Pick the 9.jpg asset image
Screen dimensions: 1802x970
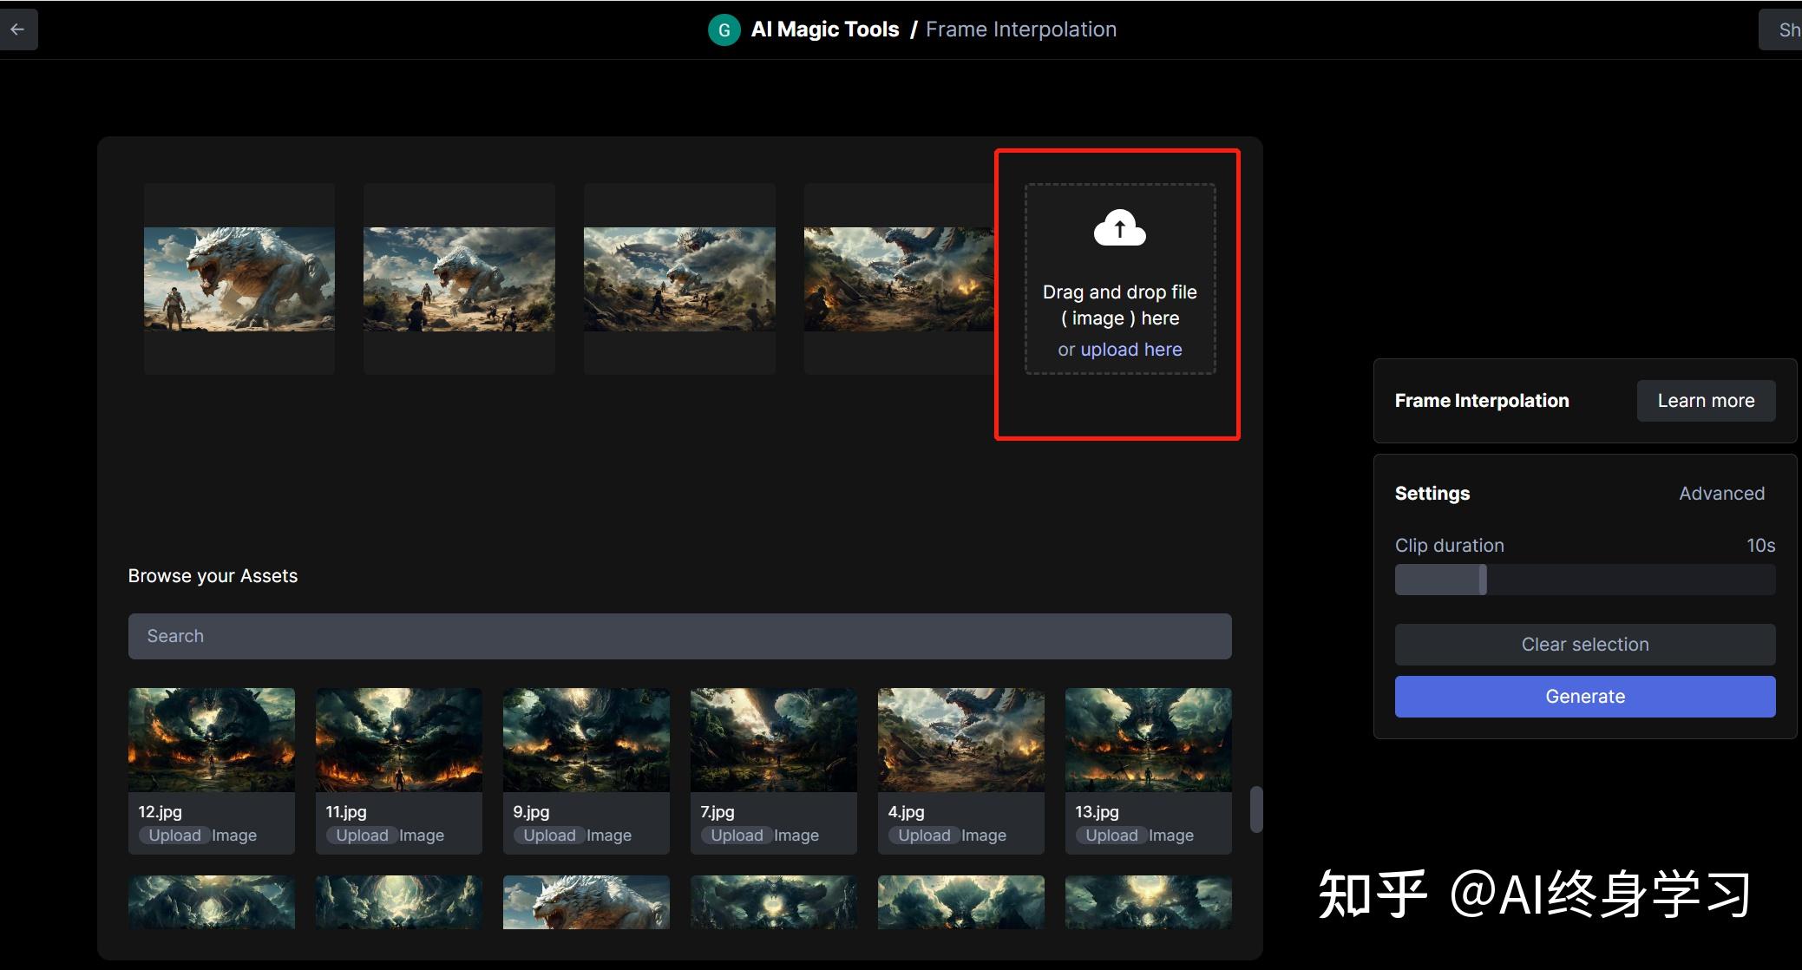click(586, 740)
